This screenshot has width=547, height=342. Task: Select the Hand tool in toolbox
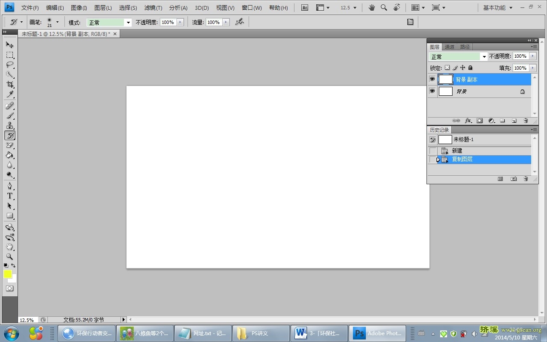coord(9,247)
